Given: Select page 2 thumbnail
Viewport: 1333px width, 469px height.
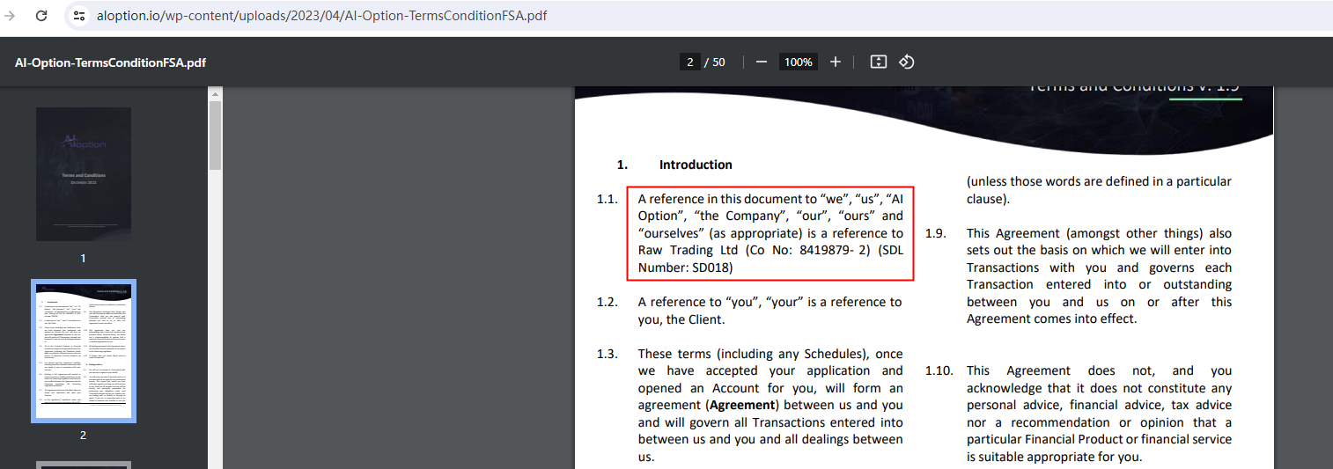Looking at the screenshot, I should point(84,351).
